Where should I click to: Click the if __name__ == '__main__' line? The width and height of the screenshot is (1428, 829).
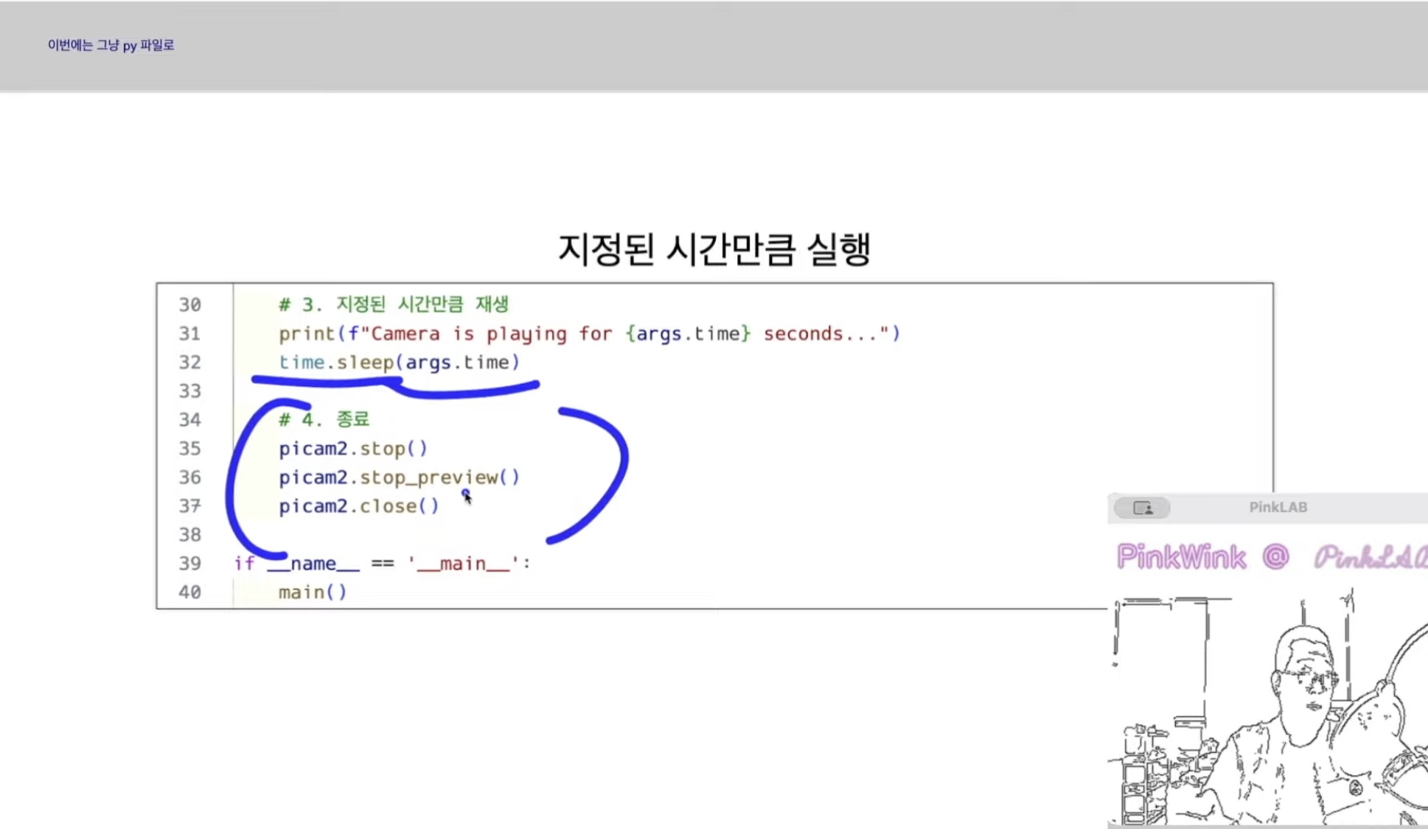pos(382,563)
